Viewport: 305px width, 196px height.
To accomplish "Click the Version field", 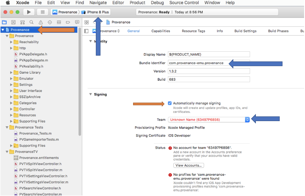I will tap(209, 71).
